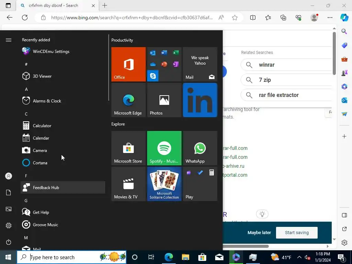Add page to favorites star
Image resolution: width=352 pixels, height=264 pixels.
234,18
